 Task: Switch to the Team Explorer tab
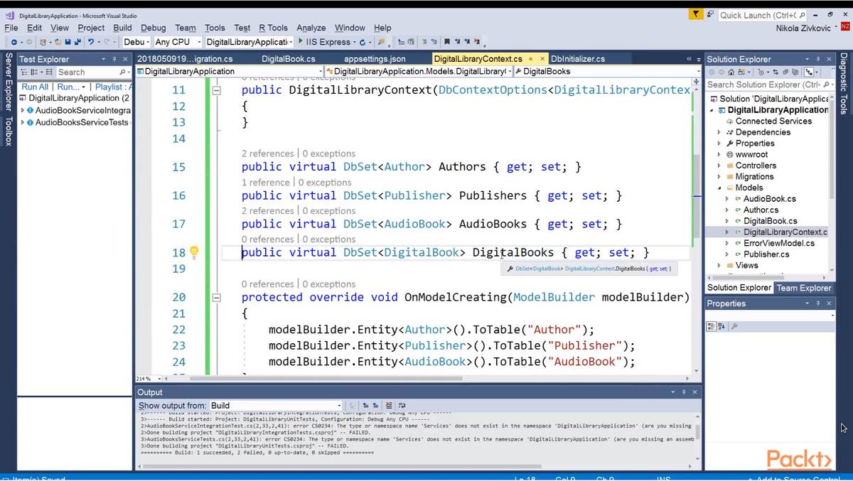804,288
